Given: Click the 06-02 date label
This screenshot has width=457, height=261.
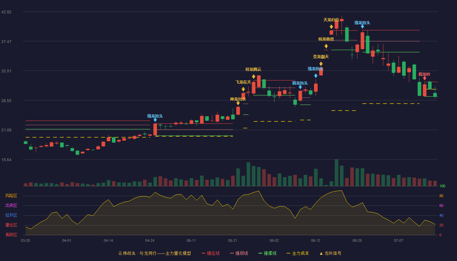Looking at the screenshot, I should coord(274,240).
